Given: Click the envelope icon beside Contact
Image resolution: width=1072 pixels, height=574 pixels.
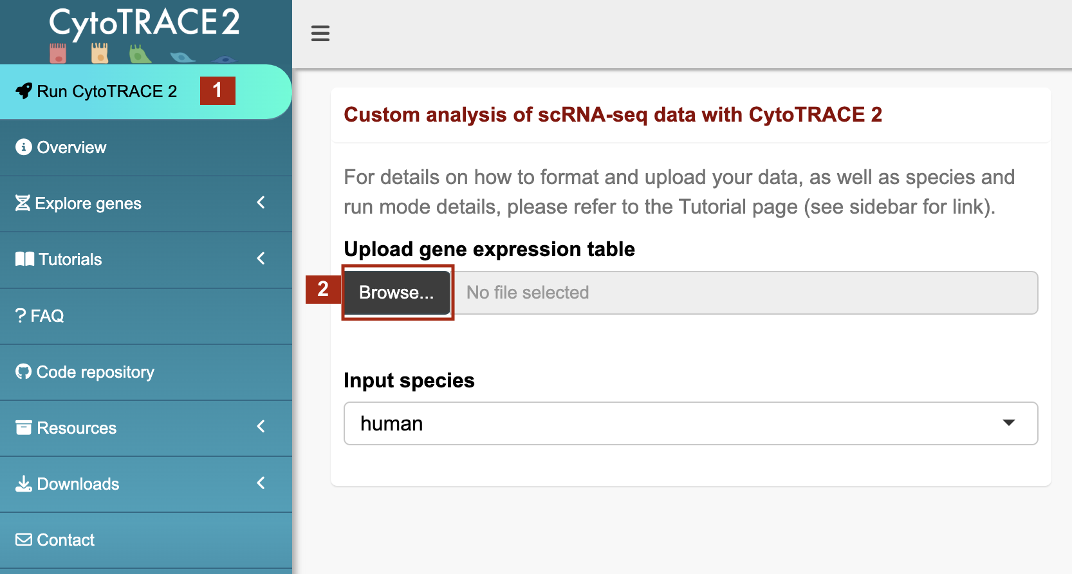Looking at the screenshot, I should click(24, 539).
